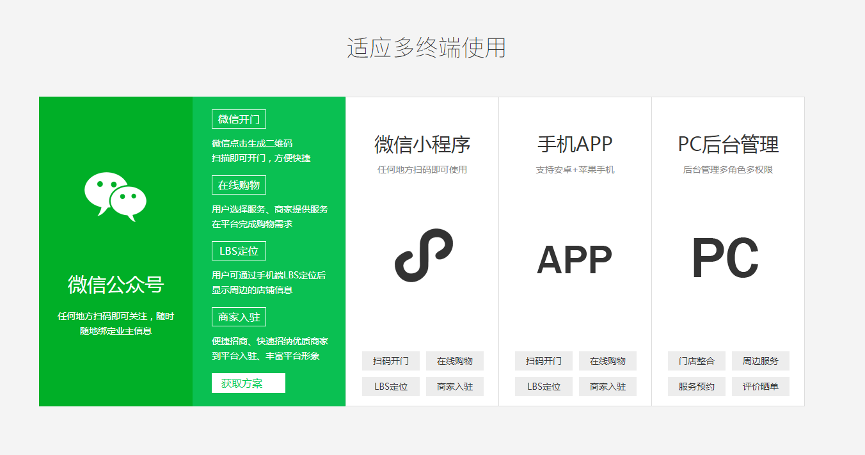Viewport: 865px width, 455px height.
Task: Click the WeChat chat bubbles icon
Action: click(x=115, y=197)
